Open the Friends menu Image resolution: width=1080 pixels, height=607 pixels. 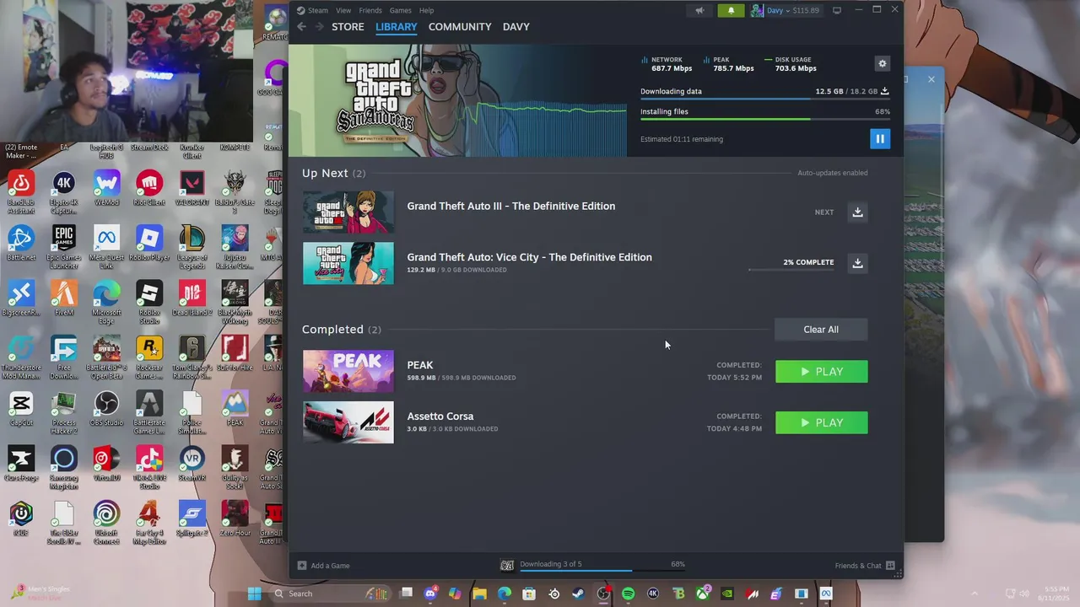click(370, 10)
